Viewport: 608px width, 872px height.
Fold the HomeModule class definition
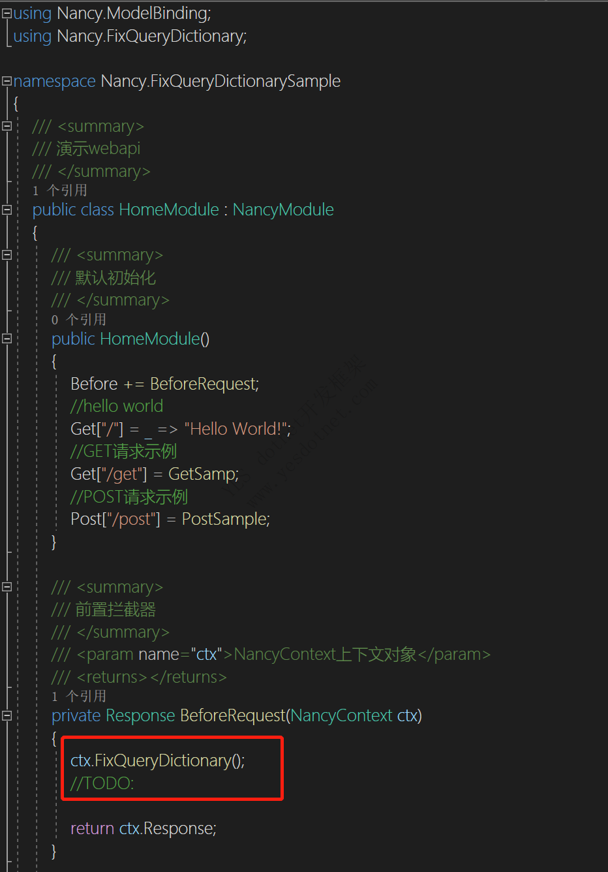coord(7,210)
